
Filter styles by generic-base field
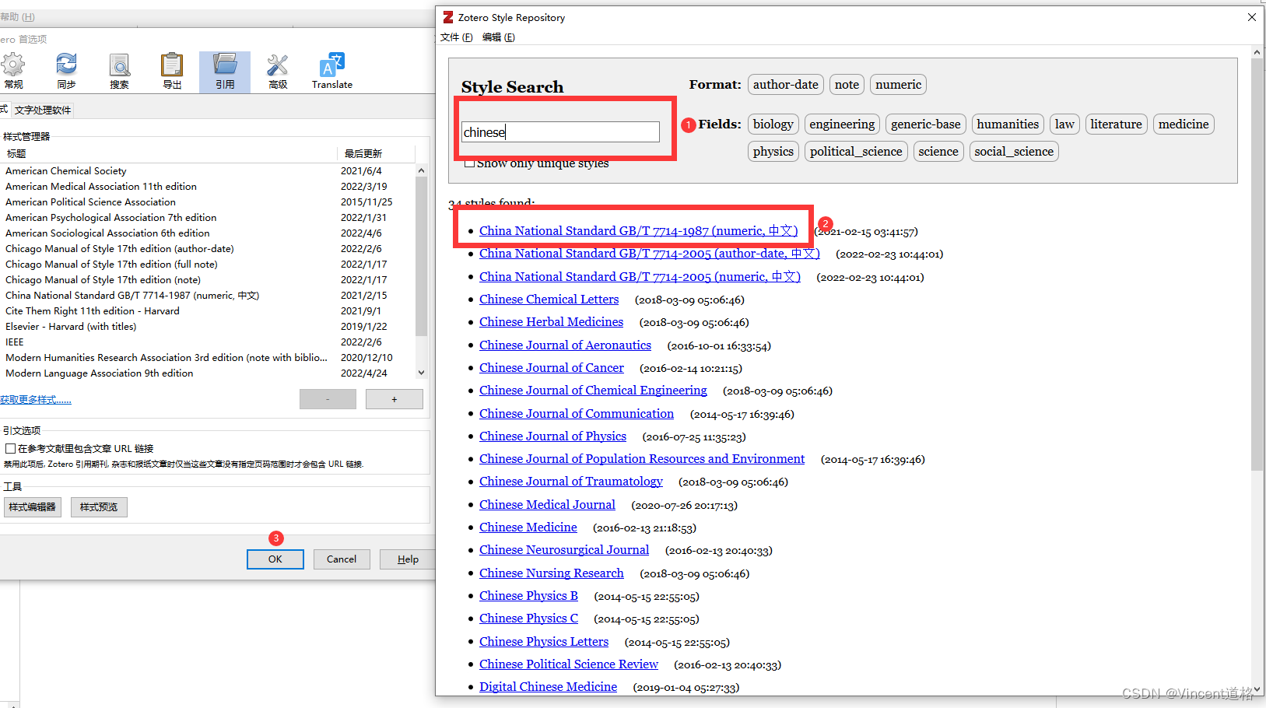click(925, 124)
